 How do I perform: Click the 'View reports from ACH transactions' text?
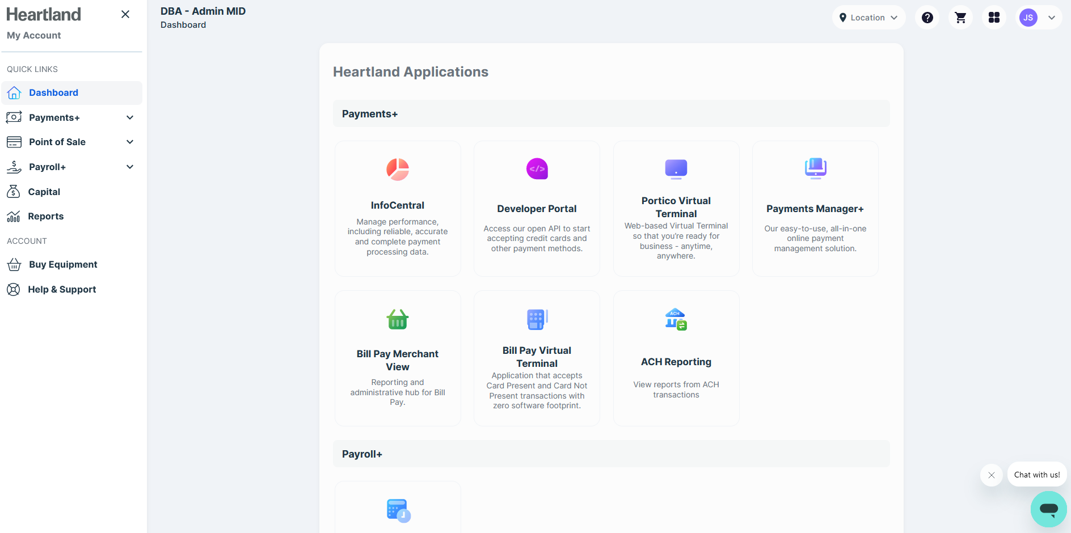[x=676, y=390]
